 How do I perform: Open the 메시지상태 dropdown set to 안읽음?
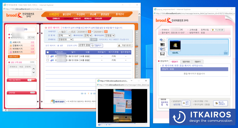(110, 35)
